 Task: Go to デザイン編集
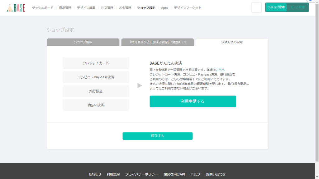tap(86, 8)
